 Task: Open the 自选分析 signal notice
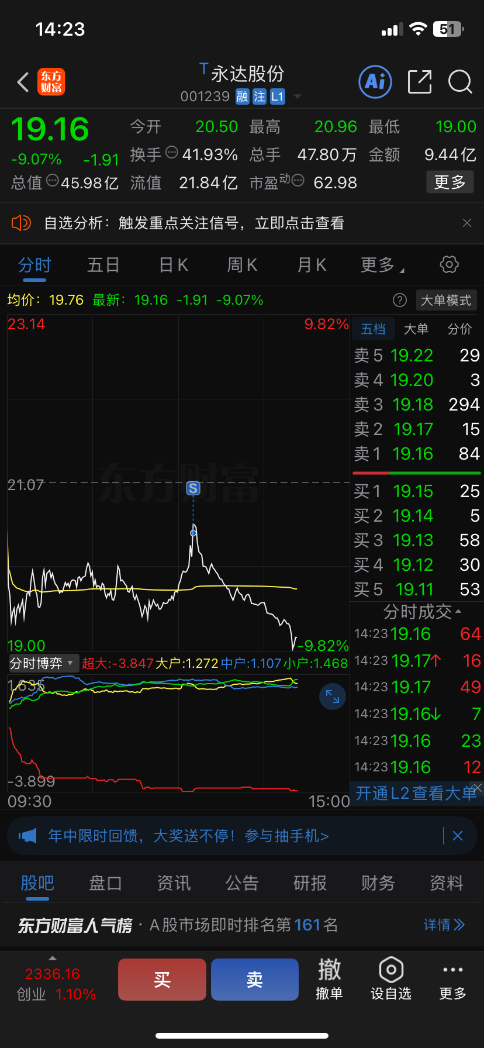(194, 223)
